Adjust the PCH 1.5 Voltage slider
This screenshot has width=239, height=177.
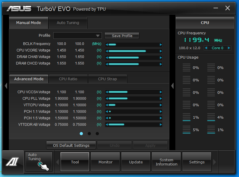click(134, 118)
